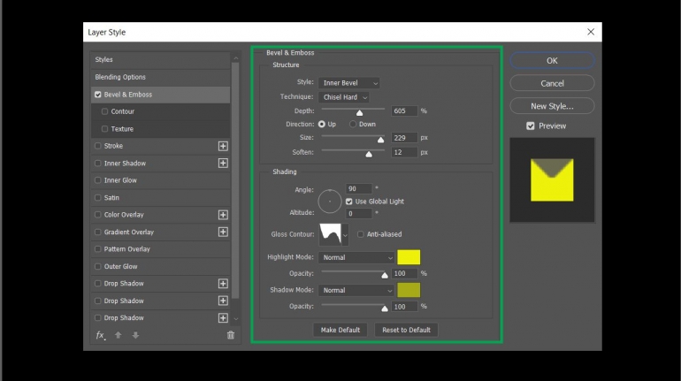Image resolution: width=681 pixels, height=381 pixels.
Task: Add another Stroke effect with plus icon
Action: (223, 146)
